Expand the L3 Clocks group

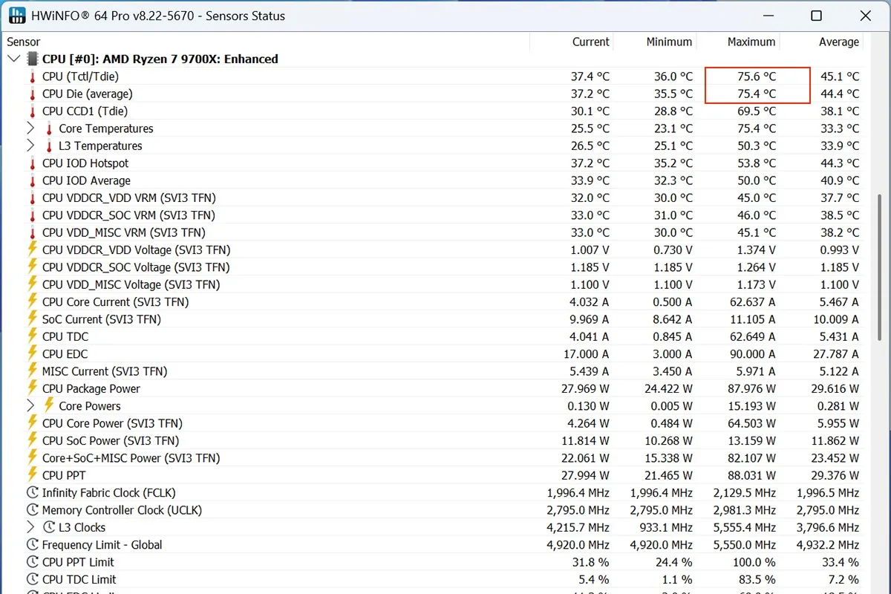(x=30, y=527)
